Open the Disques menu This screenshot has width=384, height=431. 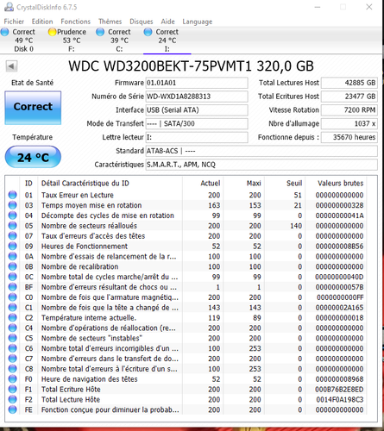[142, 22]
